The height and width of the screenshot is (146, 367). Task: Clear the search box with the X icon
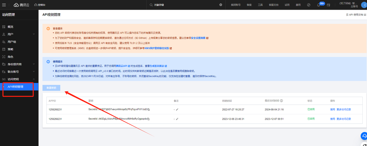coord(221,5)
